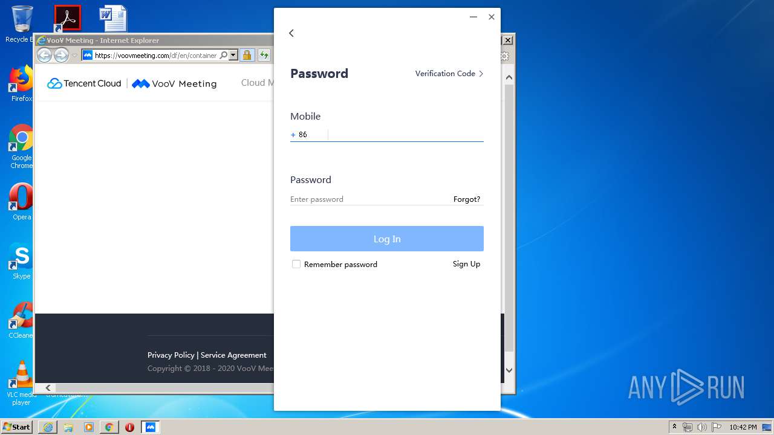Click the network tray icon
774x435 pixels.
tap(688, 427)
